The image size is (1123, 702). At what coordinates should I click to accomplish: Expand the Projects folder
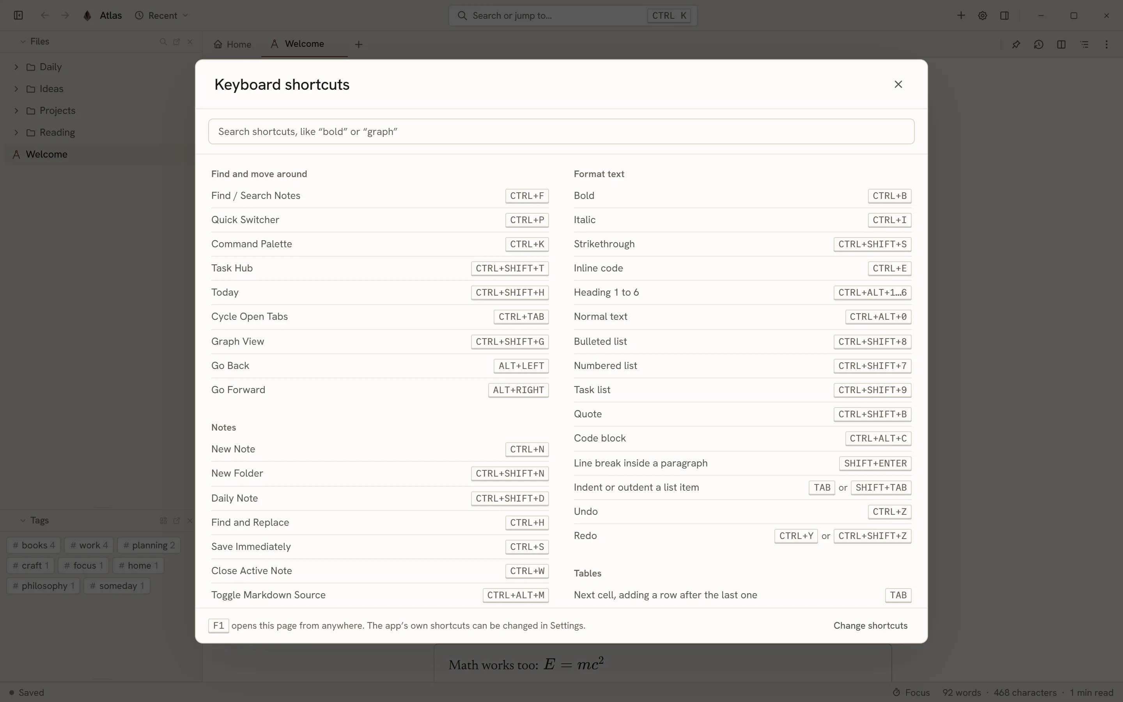coord(16,110)
